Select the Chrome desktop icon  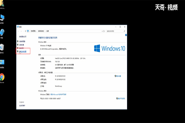pos(2,78)
